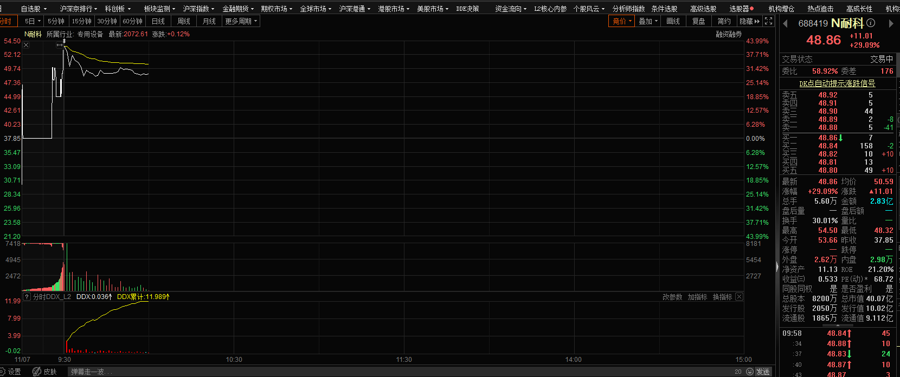Click the 所属行业 专用设备 industry label
900x377 pixels.
(x=75, y=34)
